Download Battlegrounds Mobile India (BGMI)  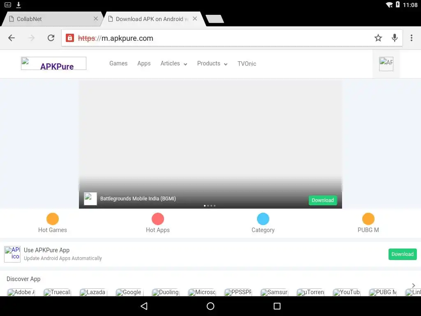pyautogui.click(x=323, y=200)
